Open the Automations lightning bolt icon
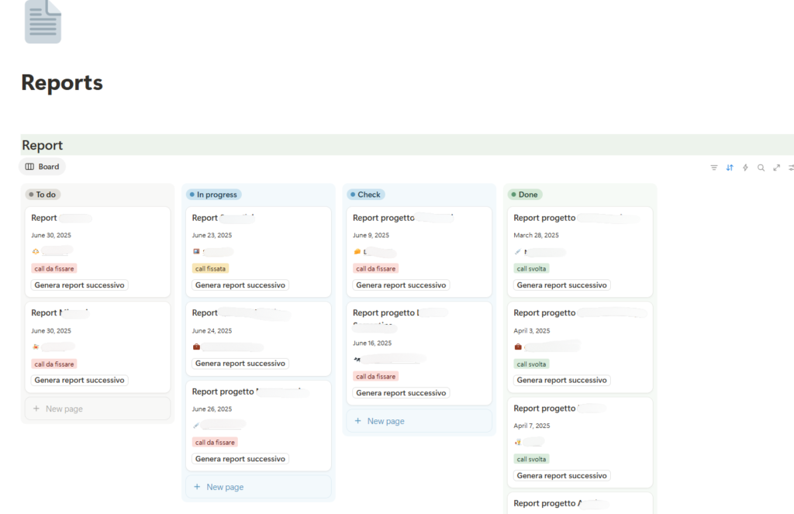 point(745,167)
